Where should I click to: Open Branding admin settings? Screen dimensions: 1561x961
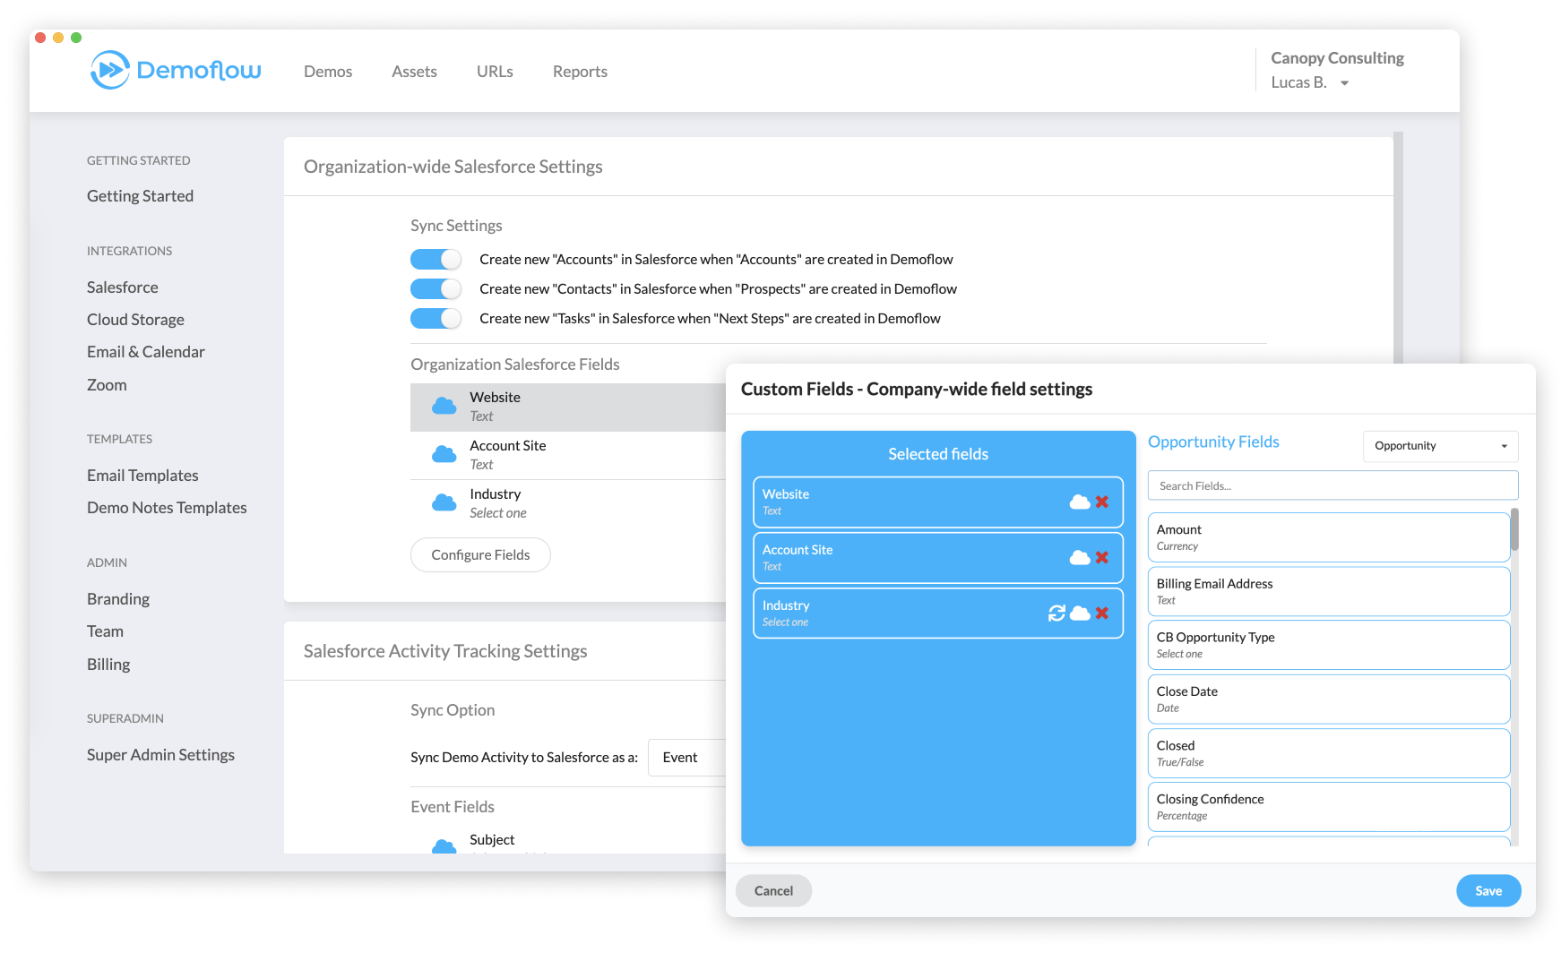tap(118, 599)
